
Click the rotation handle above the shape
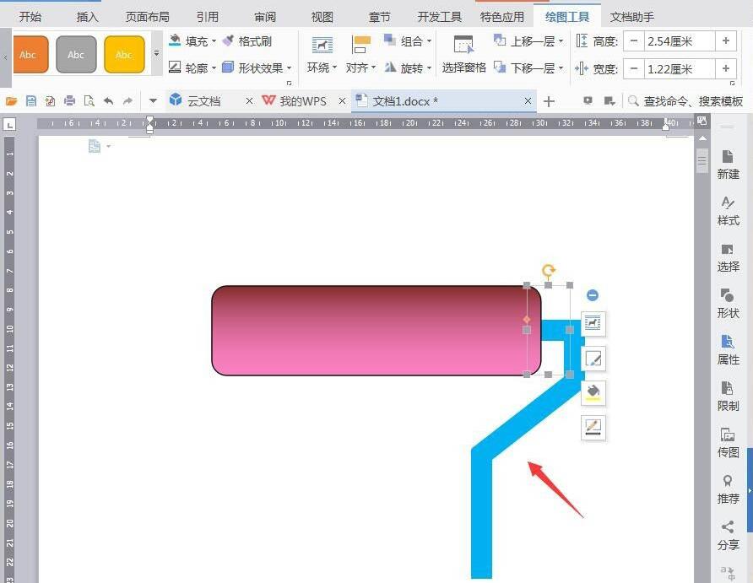pos(549,270)
